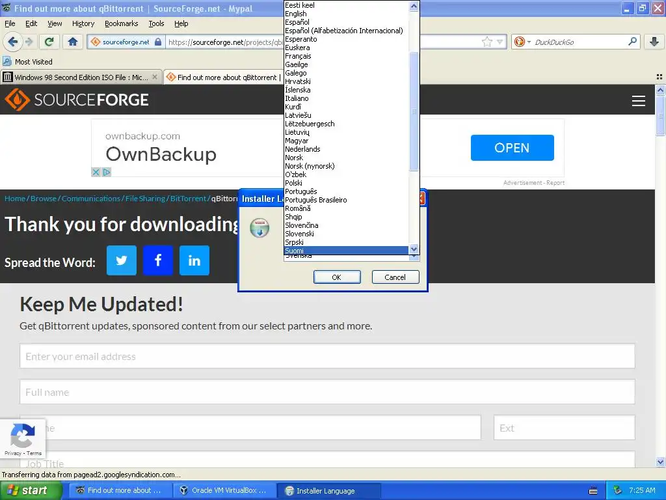
Task: Reload the current page
Action: tap(49, 42)
